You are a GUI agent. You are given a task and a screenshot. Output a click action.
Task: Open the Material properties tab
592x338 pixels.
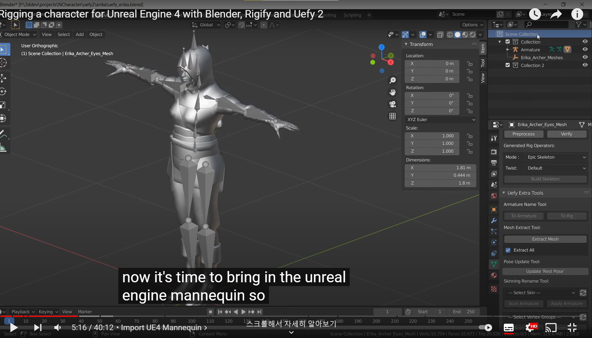tap(494, 275)
